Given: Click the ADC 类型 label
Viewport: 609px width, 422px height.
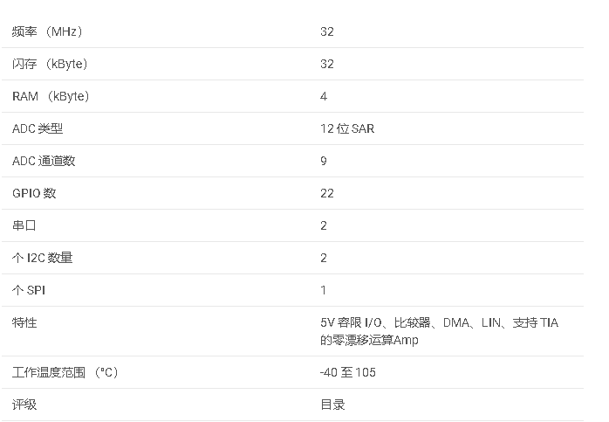Looking at the screenshot, I should pos(38,128).
